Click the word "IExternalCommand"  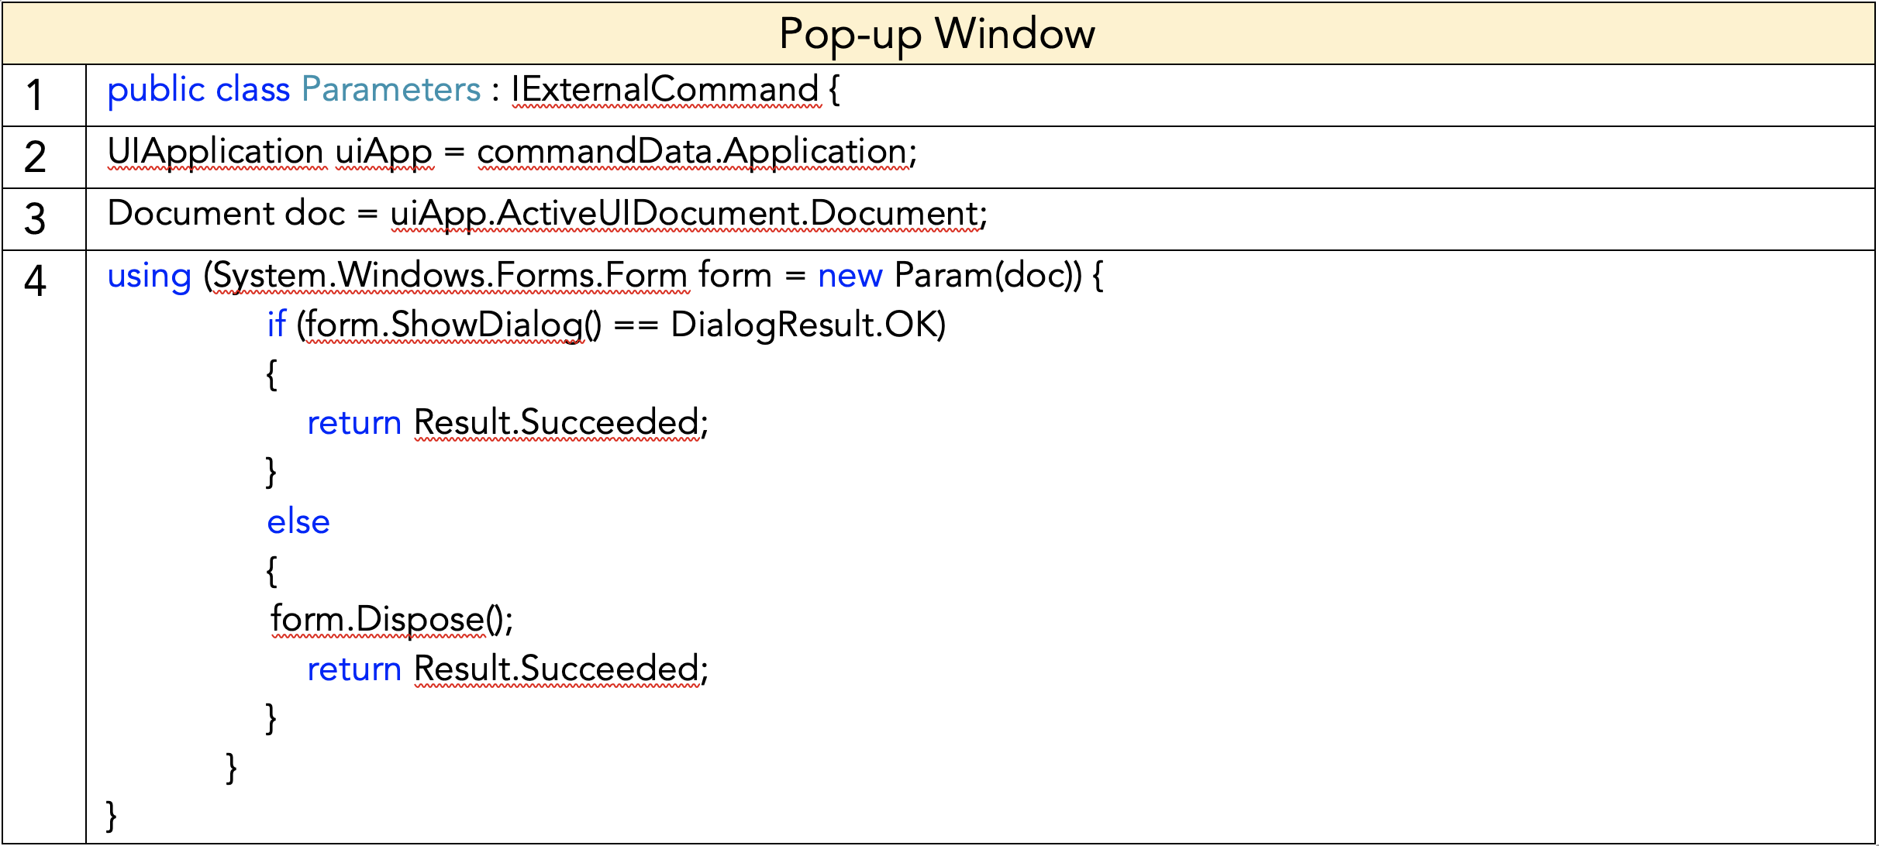[665, 90]
